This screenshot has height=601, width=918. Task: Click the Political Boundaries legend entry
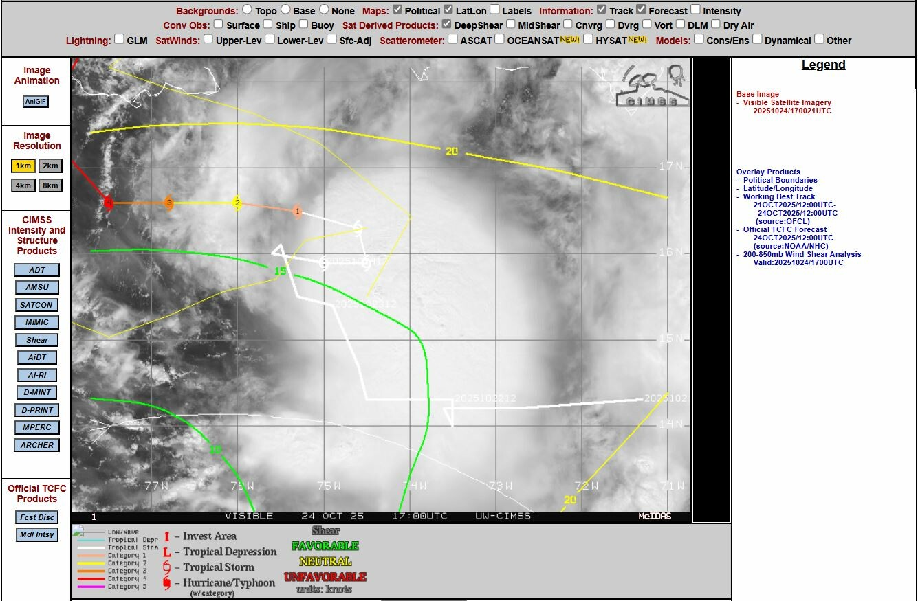[x=780, y=180]
